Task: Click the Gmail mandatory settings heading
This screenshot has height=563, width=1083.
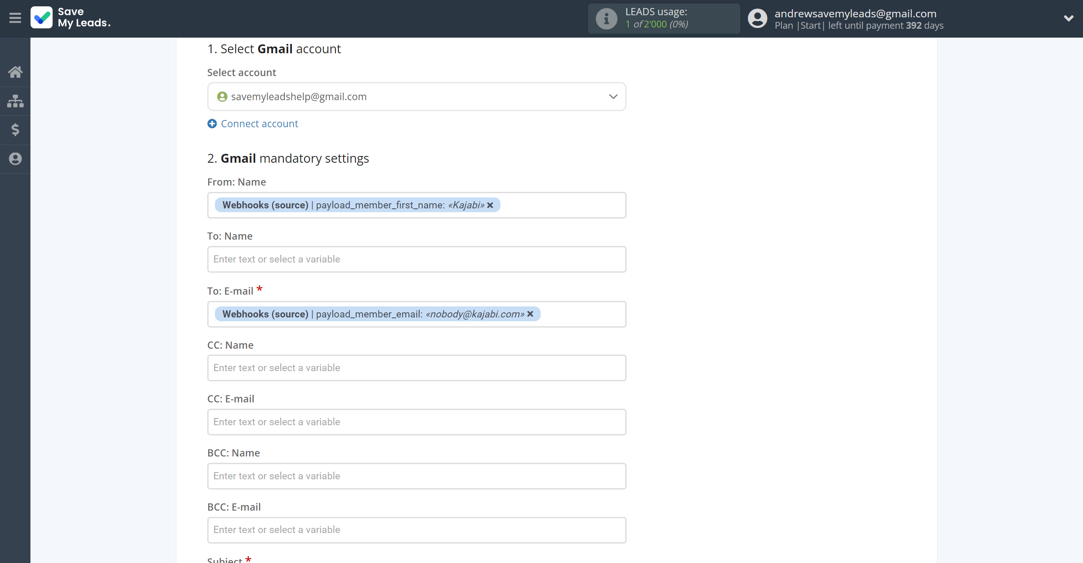Action: click(x=288, y=159)
